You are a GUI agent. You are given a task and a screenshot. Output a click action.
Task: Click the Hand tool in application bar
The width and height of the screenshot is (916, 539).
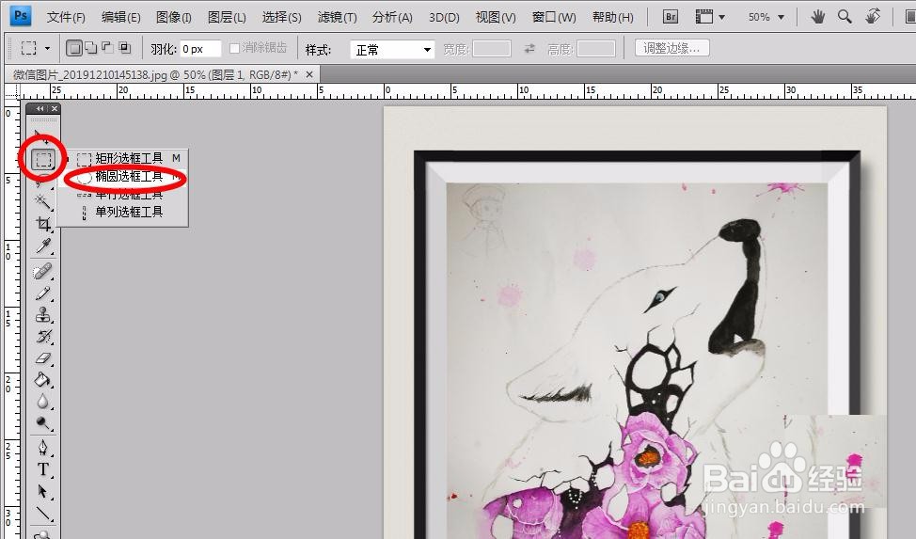(818, 16)
